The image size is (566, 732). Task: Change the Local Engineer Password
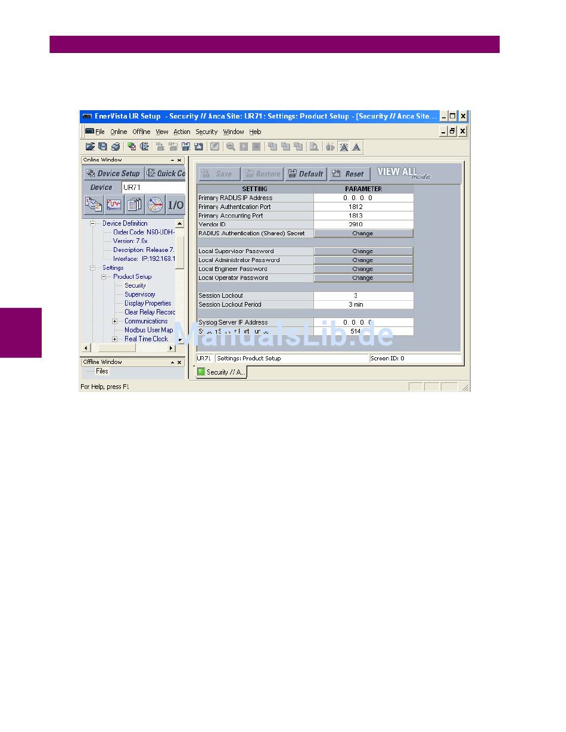363,269
